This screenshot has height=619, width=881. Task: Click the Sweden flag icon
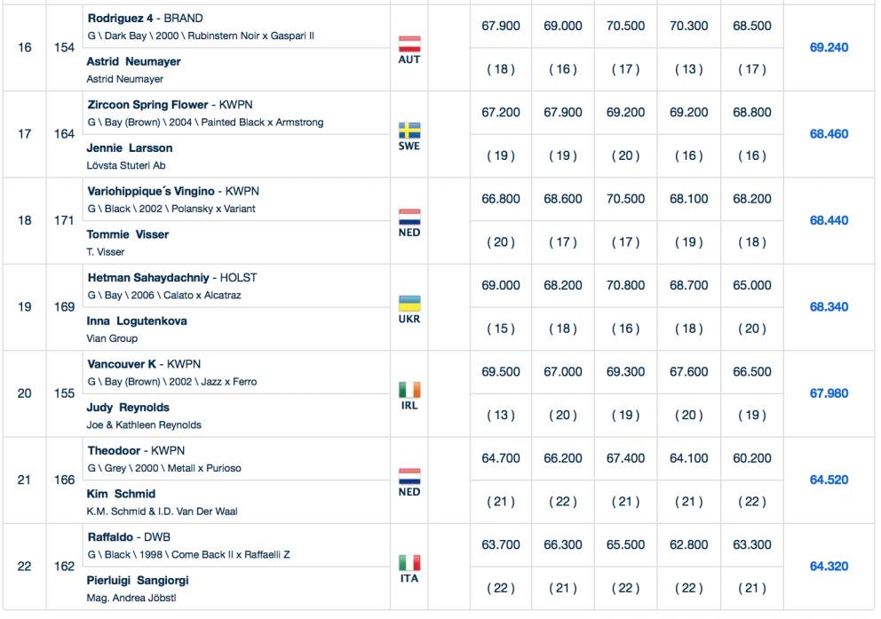(x=409, y=131)
